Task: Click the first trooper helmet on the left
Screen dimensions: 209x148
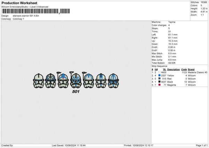Action: click(39, 81)
